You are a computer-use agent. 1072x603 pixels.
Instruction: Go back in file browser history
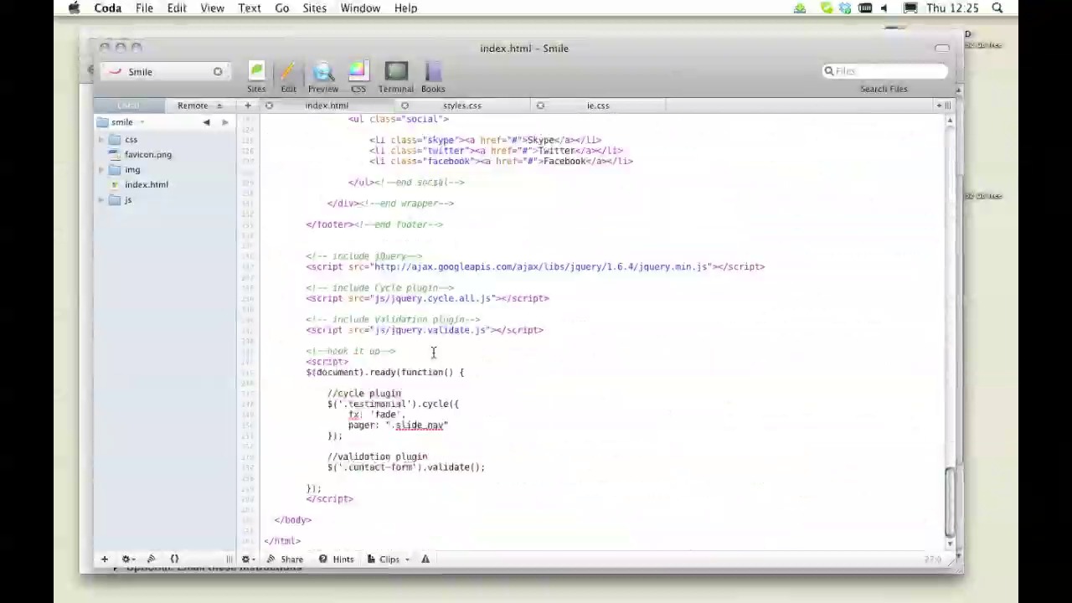click(207, 122)
